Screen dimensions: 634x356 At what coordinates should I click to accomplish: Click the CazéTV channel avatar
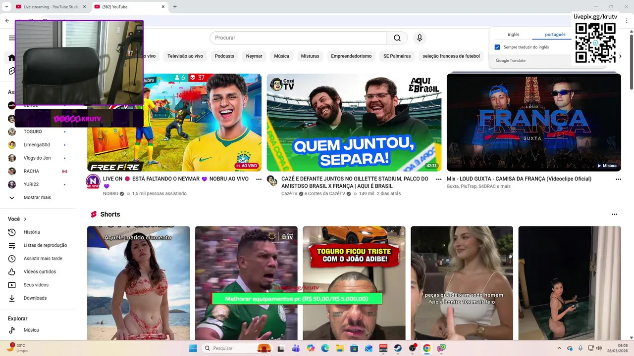272,180
